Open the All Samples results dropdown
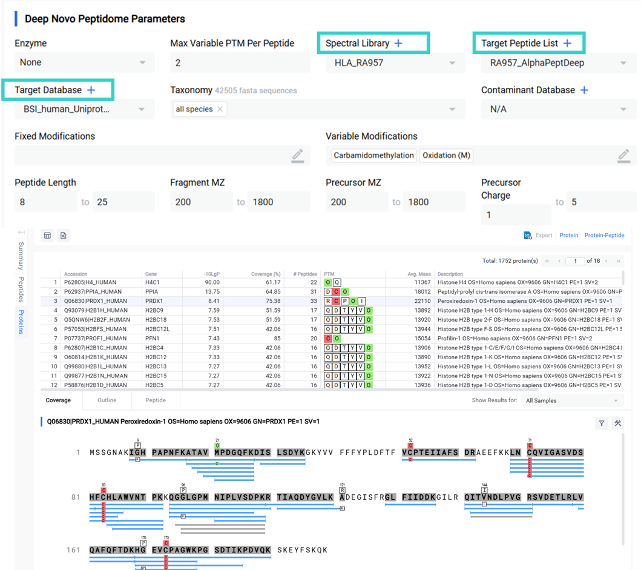 click(x=616, y=400)
